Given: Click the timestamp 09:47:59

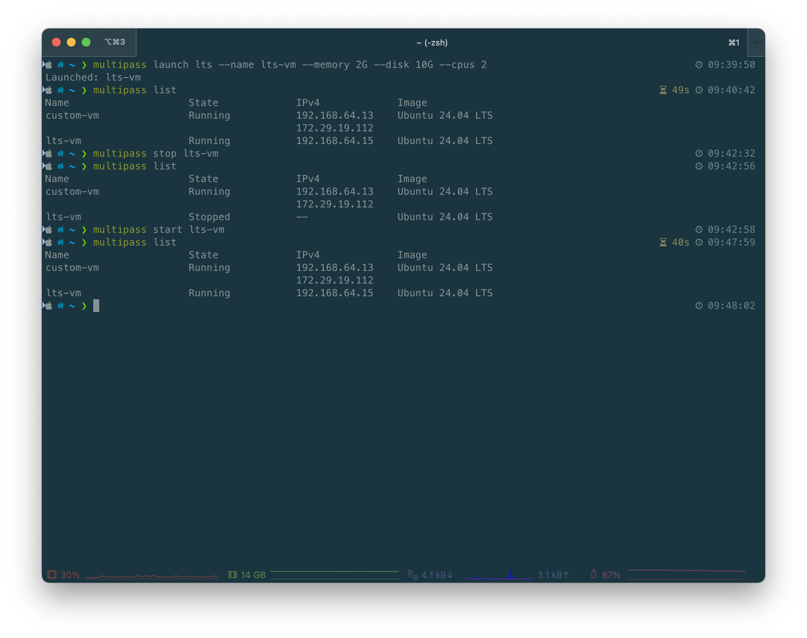Looking at the screenshot, I should (x=731, y=243).
